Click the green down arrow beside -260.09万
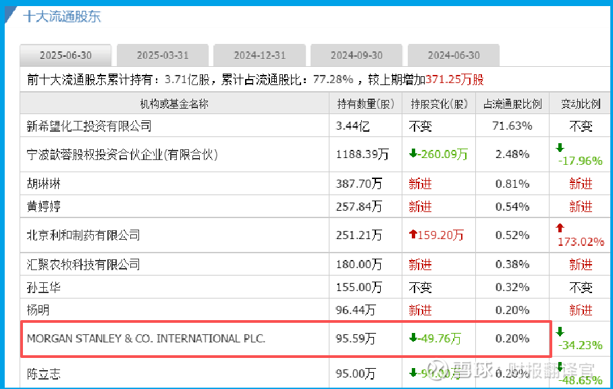This screenshot has width=613, height=389. (x=413, y=154)
